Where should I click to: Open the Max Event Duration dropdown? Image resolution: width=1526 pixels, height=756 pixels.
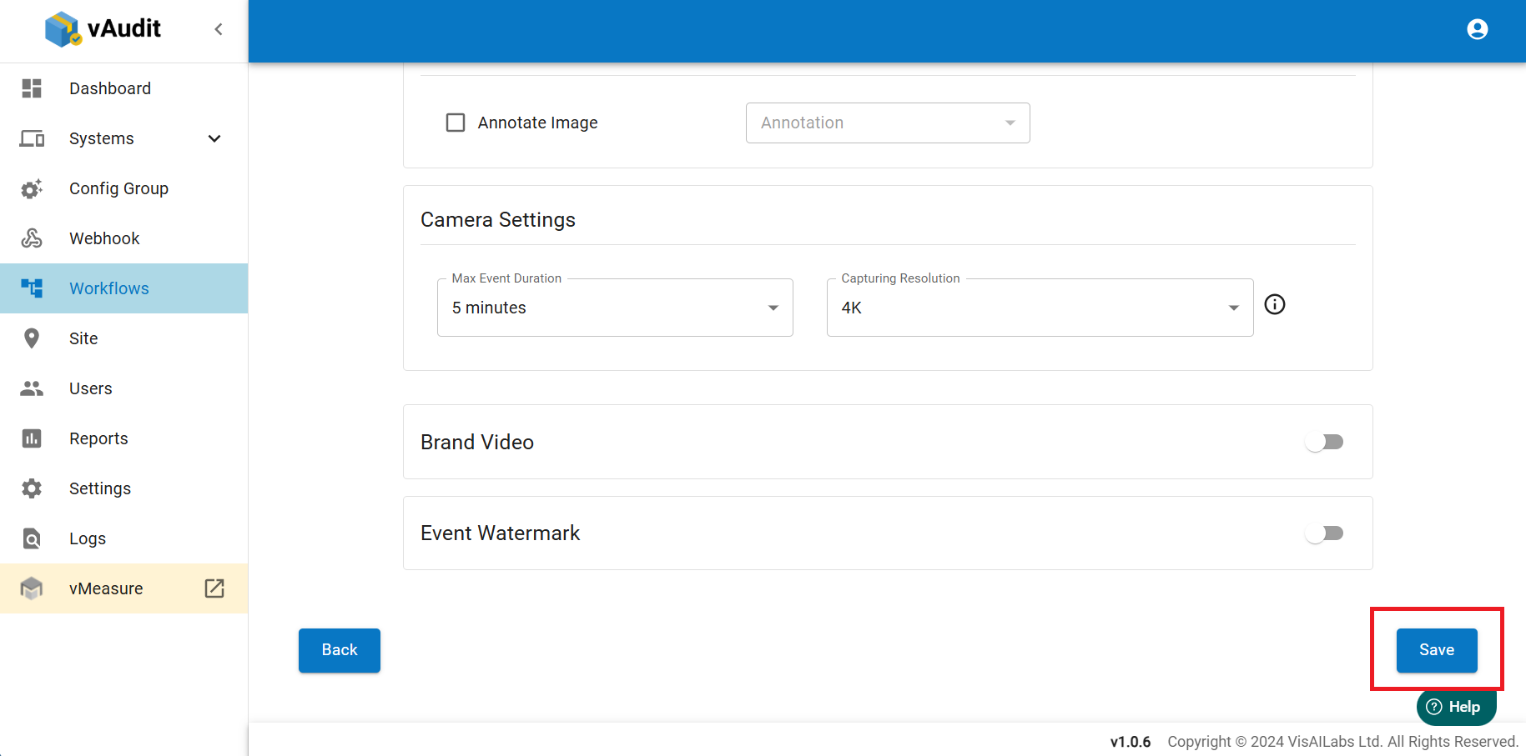[x=615, y=308]
